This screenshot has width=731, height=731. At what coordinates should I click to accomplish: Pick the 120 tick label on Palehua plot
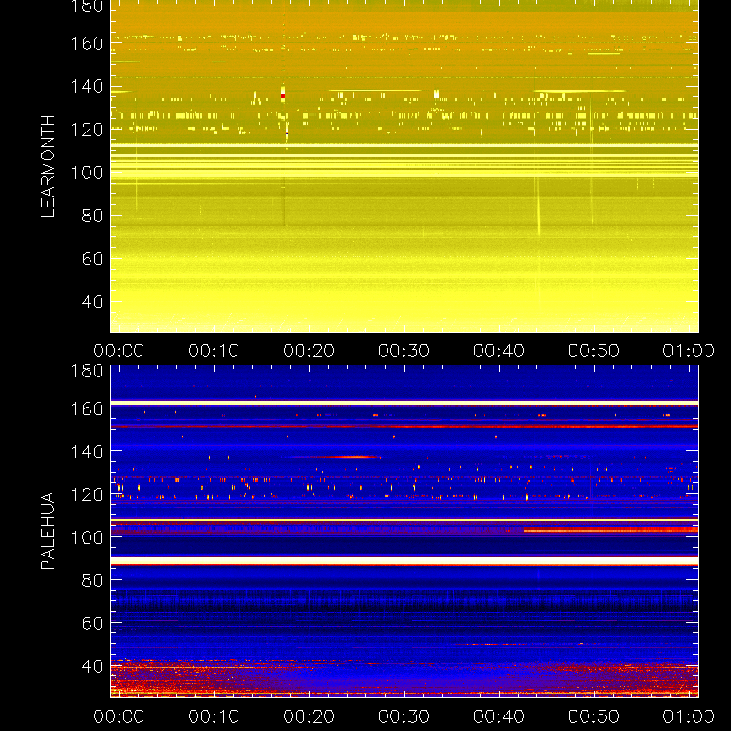click(87, 494)
